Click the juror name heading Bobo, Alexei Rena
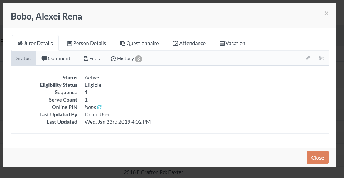This screenshot has height=178, width=344. (47, 16)
